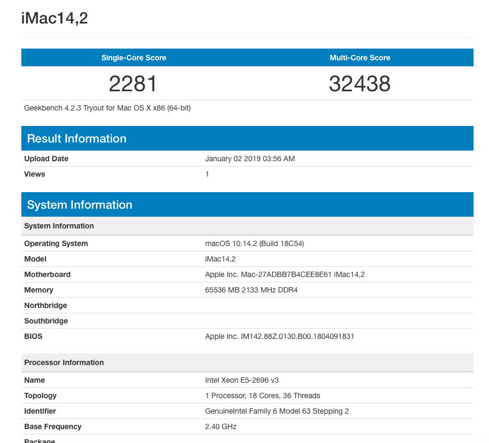Click the upload date January 02 2019 value
This screenshot has width=489, height=443.
point(250,159)
